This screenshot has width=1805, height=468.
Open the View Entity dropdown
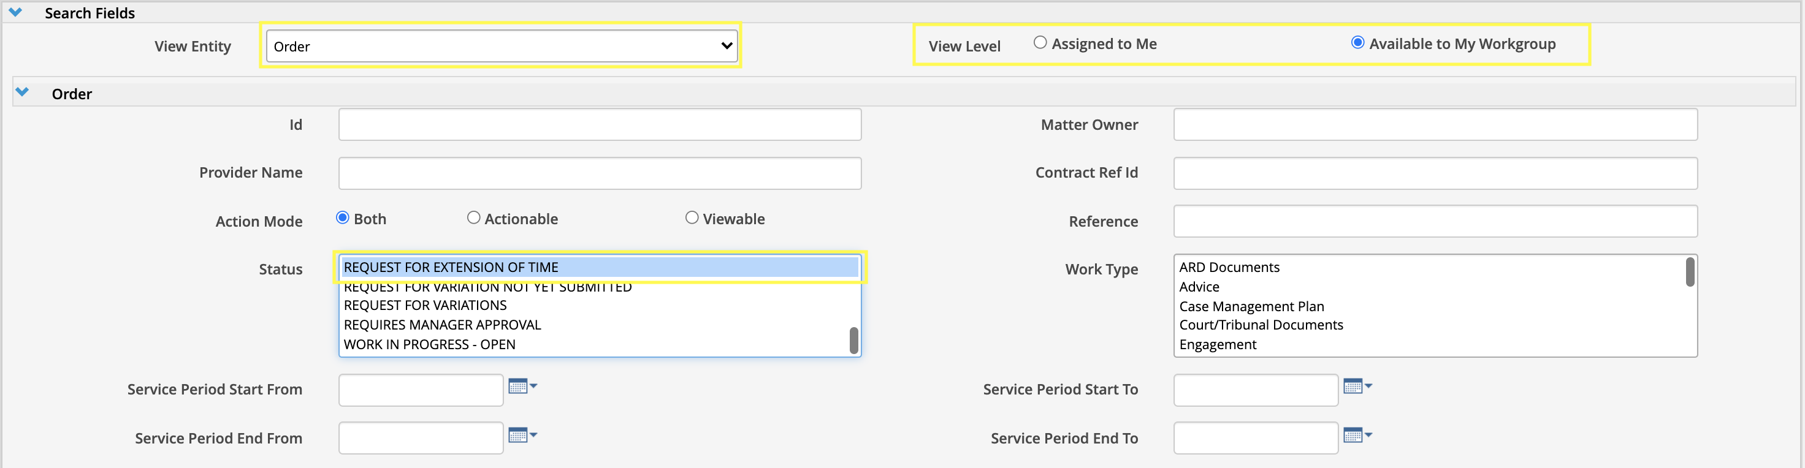pyautogui.click(x=502, y=46)
